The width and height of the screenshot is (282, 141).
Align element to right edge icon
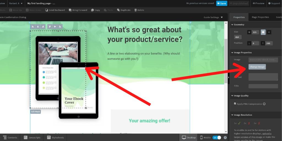pos(43,27)
